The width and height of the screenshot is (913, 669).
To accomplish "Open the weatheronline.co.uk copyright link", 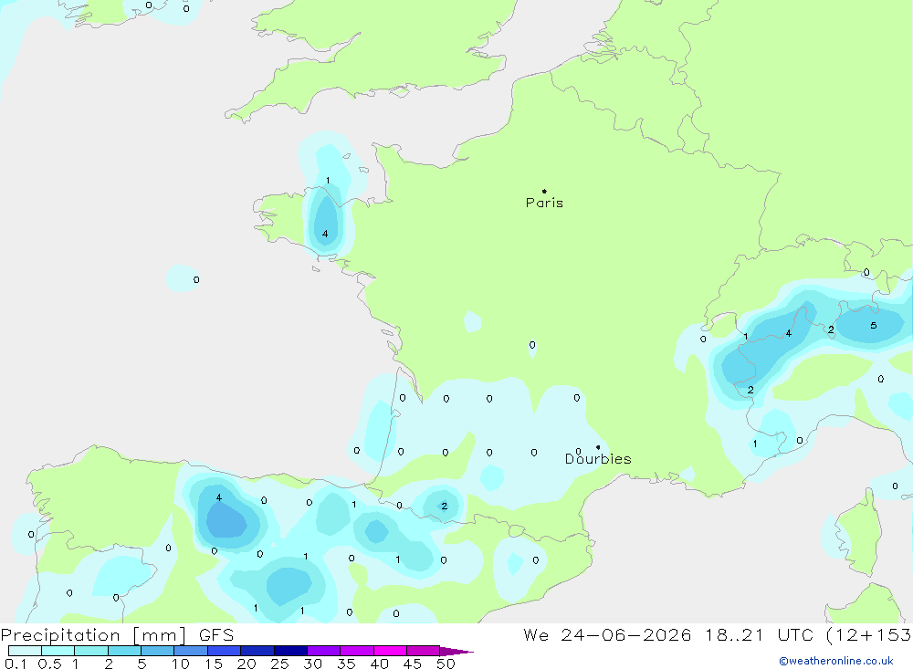I will (x=835, y=661).
